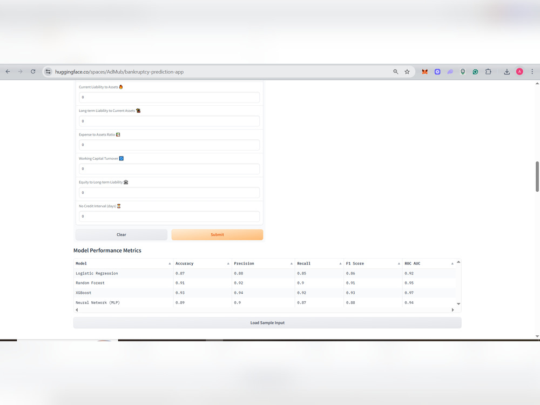Open the green map pin extension

463,72
